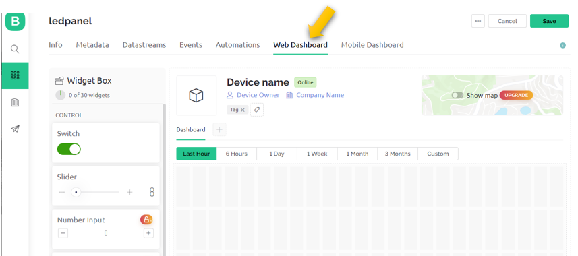Open the paper plane icon in sidebar
Image resolution: width=578 pixels, height=256 pixels.
point(15,129)
